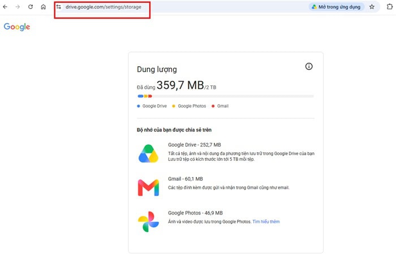This screenshot has height=270, width=396.
Task: Click 'Google Drive - 252,7 MB' text
Action: [195, 145]
